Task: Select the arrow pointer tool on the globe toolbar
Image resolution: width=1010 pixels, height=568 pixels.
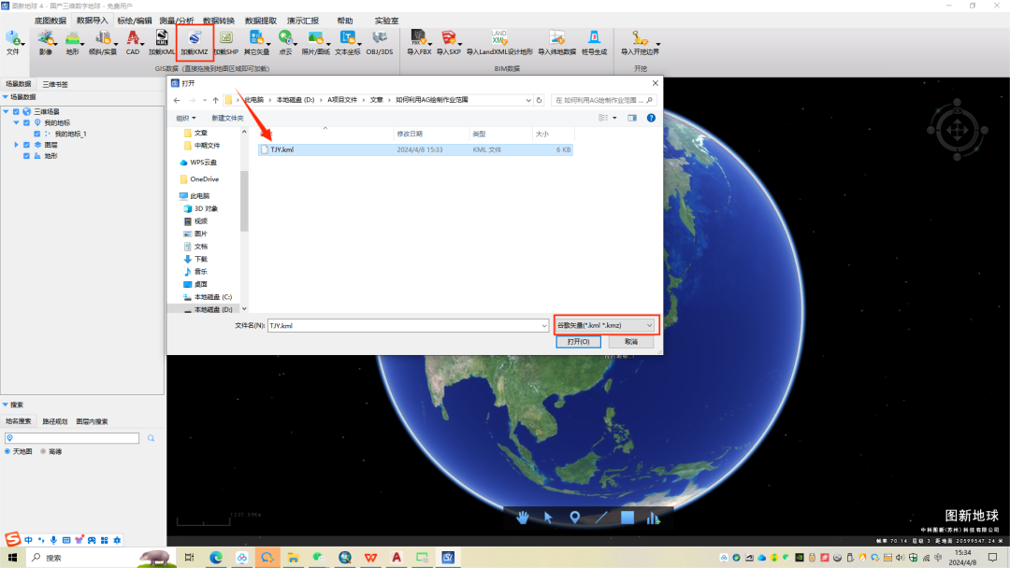Action: 548,518
